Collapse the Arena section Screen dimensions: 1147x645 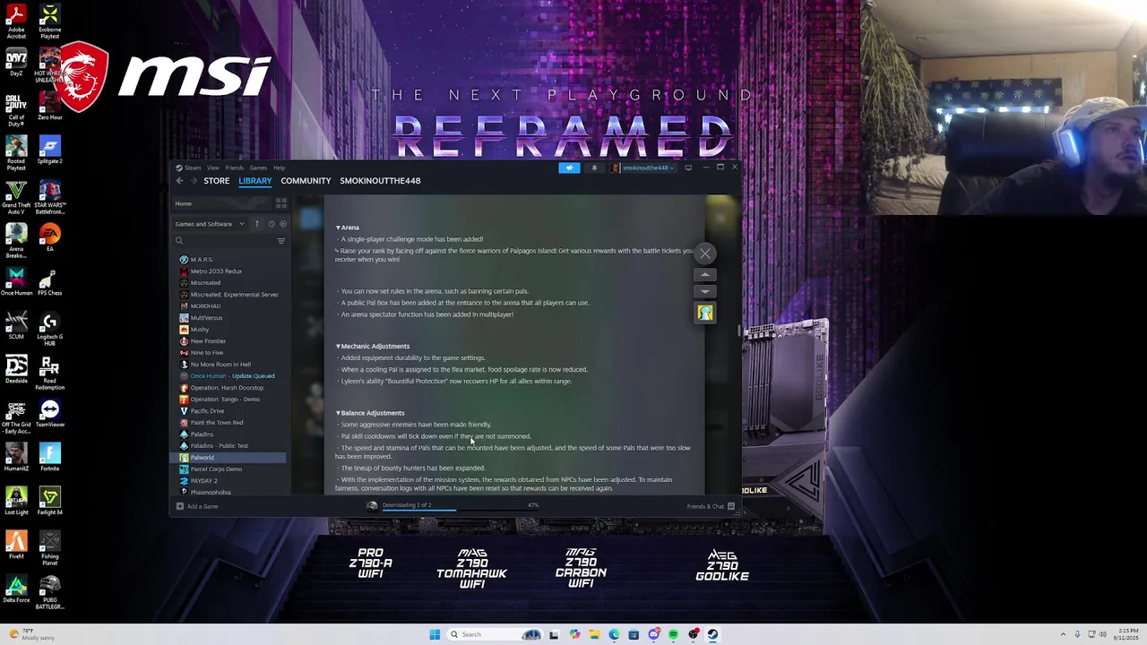[x=338, y=228]
